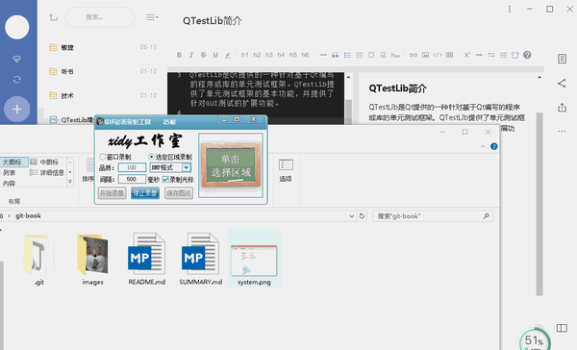Image resolution: width=577 pixels, height=350 pixels.
Task: Open the note list sort menu
Action: (x=152, y=17)
